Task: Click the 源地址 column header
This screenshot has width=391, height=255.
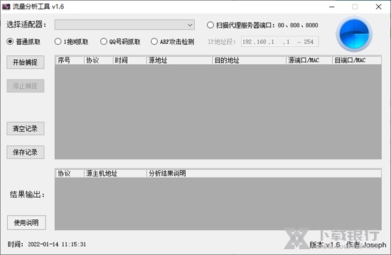Action: (x=179, y=60)
